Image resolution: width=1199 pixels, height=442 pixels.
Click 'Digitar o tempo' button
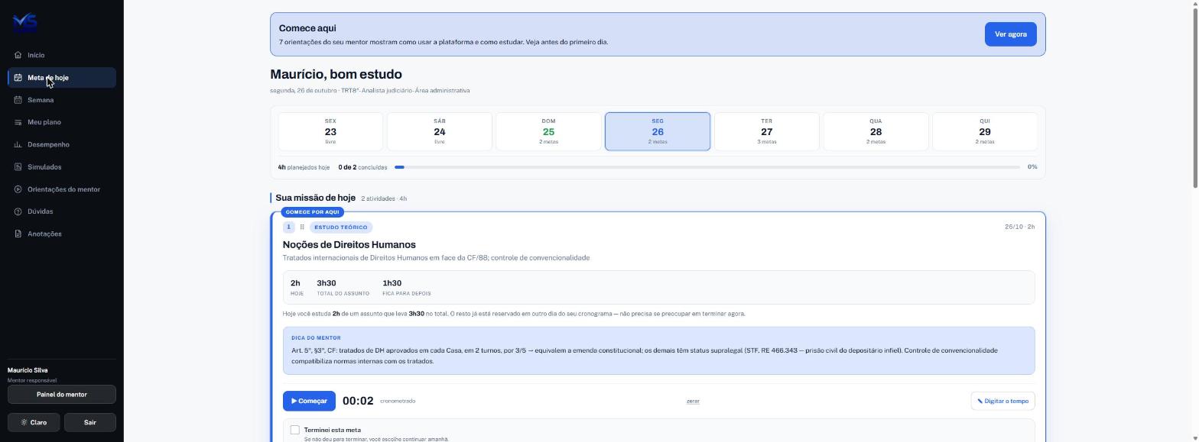(x=1002, y=401)
